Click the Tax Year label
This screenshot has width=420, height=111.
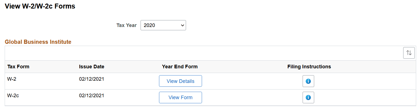[x=126, y=25]
